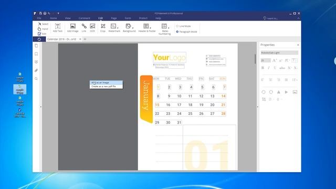Increase font size in Properties
Image resolution: width=336 pixels, height=189 pixels.
275,61
